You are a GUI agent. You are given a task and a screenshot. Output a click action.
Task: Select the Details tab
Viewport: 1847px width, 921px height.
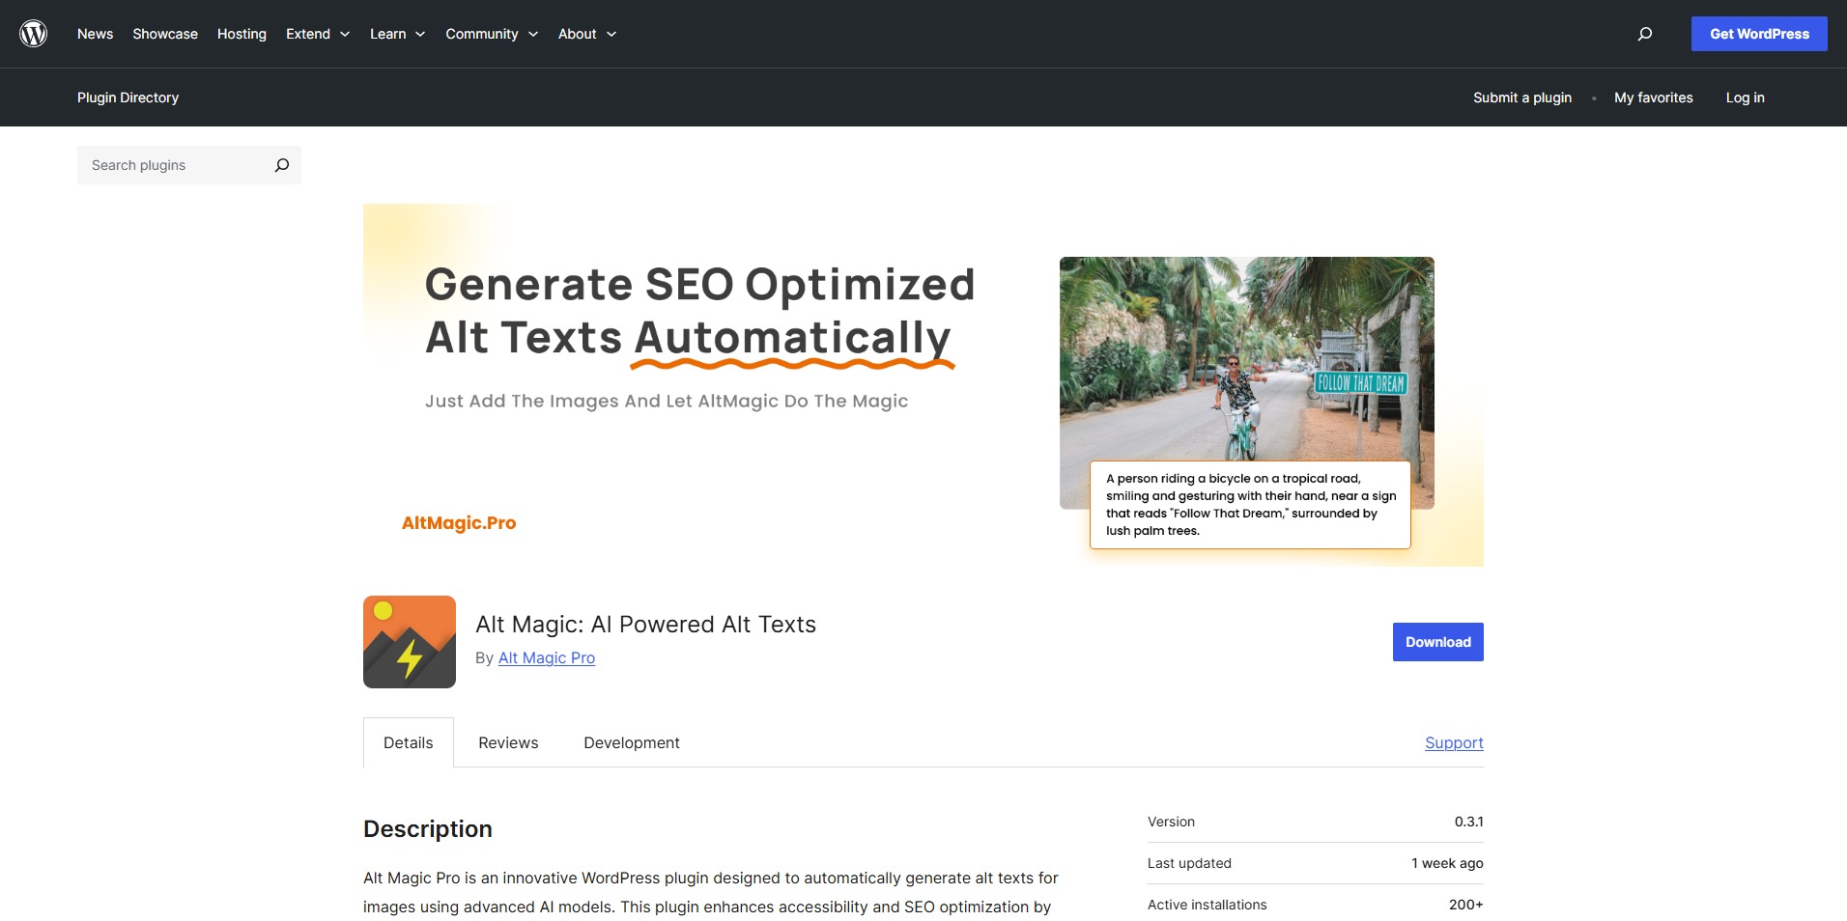[x=409, y=742]
